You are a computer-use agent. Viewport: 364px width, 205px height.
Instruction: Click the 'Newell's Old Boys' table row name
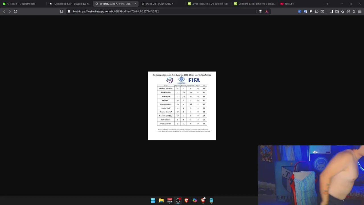(166, 116)
